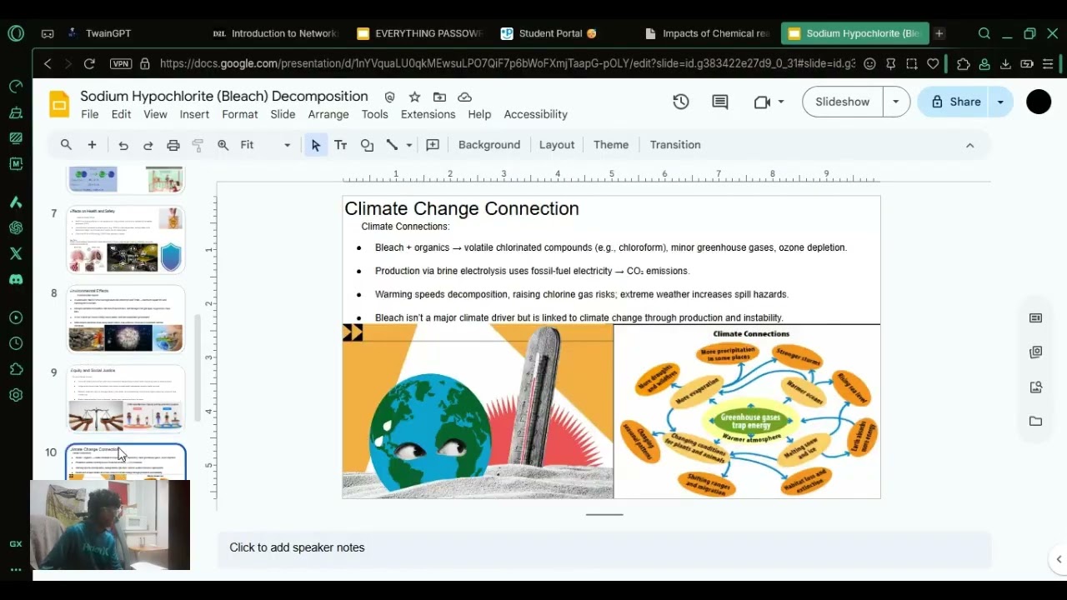Select slide 8 Environmental Effects thumbnail
Screen dimensions: 1067x600
point(126,319)
